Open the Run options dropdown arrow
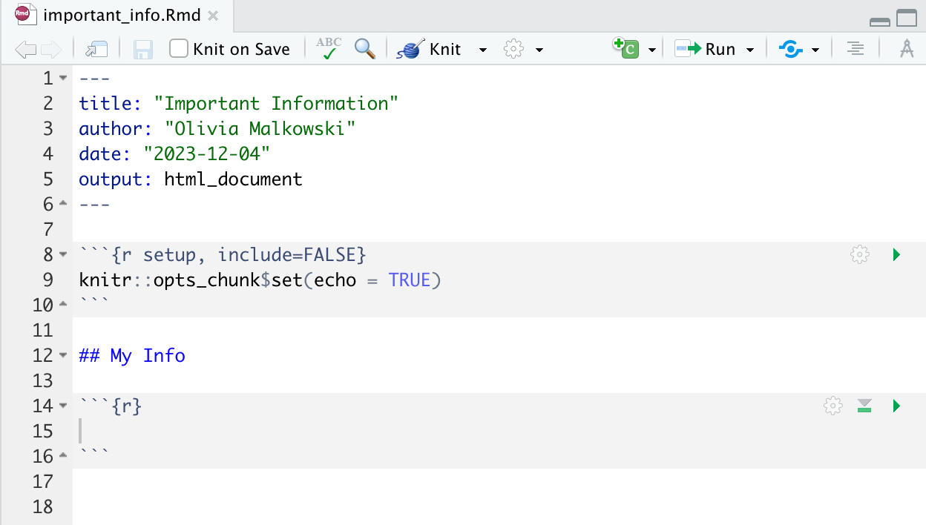 pyautogui.click(x=750, y=50)
